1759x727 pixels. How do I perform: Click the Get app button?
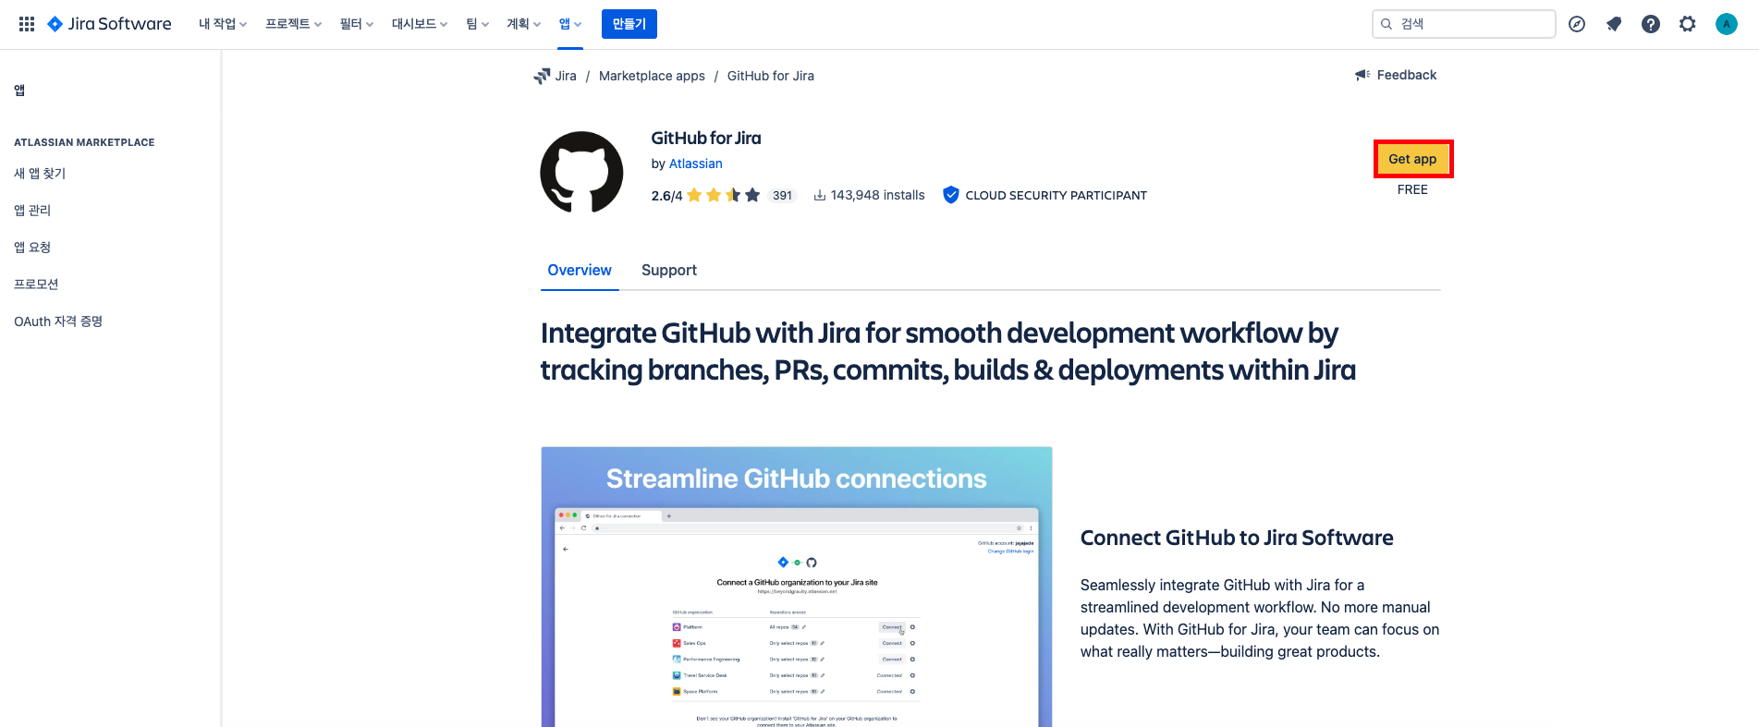click(1412, 159)
